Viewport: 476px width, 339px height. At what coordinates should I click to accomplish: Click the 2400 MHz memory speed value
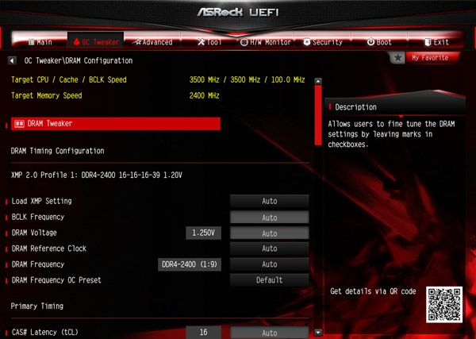pyautogui.click(x=205, y=95)
